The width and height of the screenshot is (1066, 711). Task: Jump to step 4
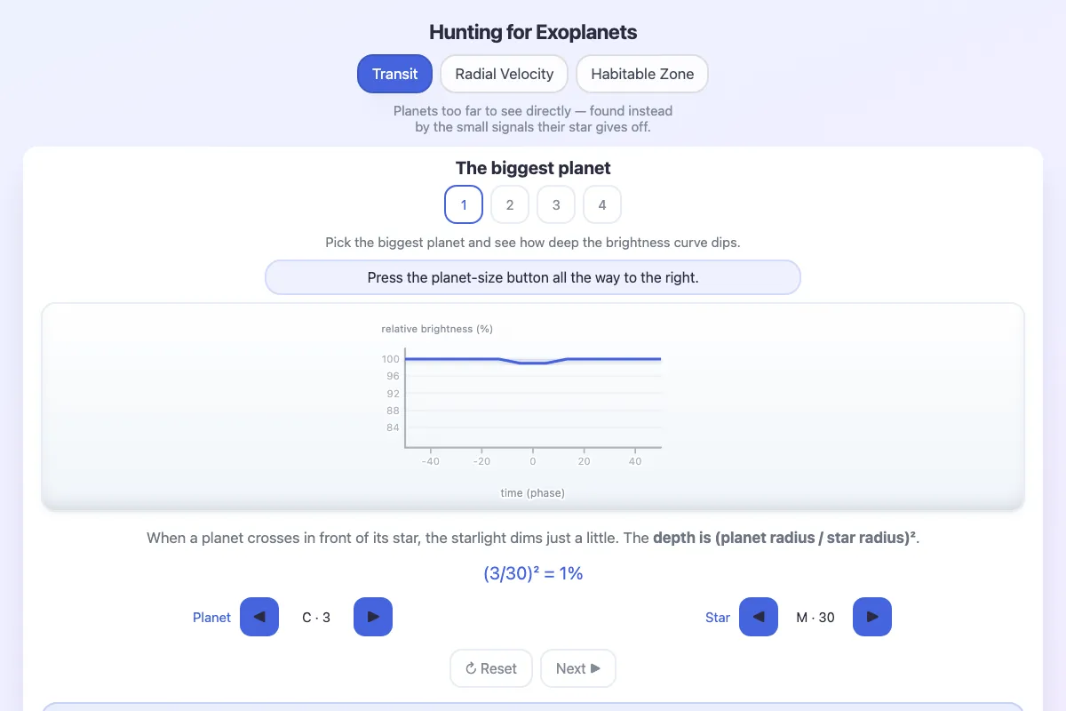tap(602, 204)
